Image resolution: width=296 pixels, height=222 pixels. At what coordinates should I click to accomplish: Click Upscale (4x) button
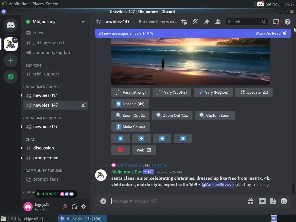click(130, 104)
